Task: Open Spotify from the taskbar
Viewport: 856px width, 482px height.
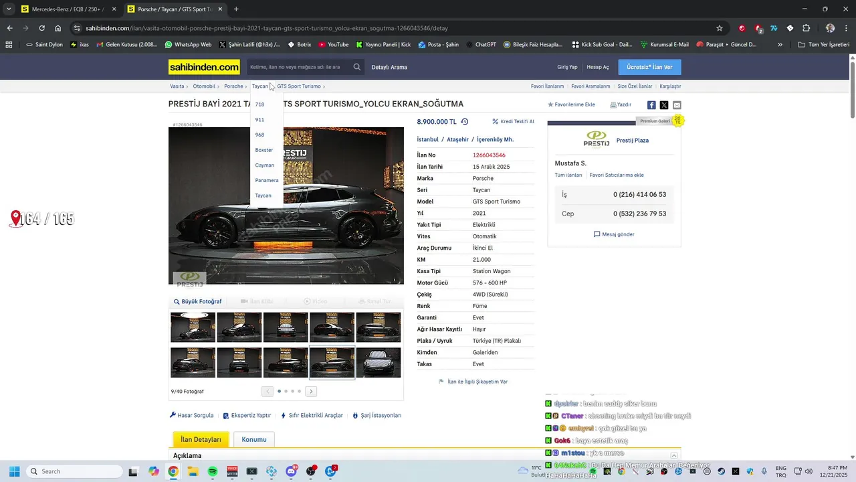Action: pos(213,471)
